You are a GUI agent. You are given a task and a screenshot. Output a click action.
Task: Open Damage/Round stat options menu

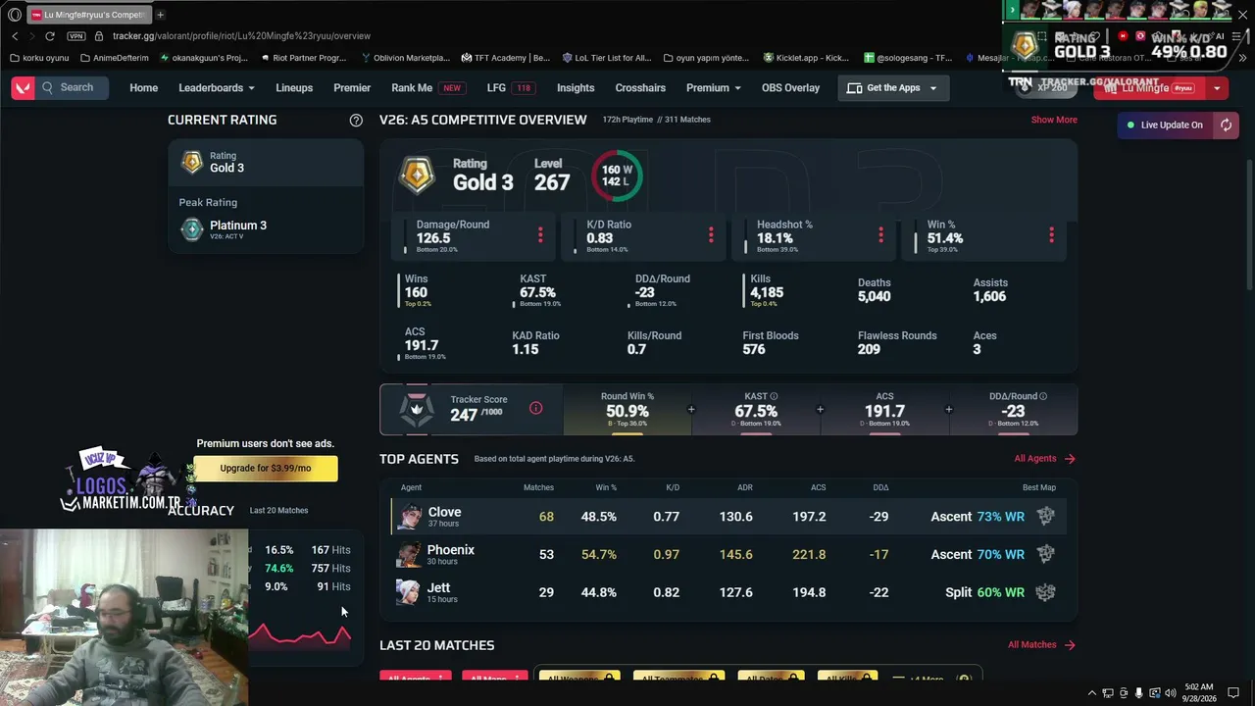point(539,234)
